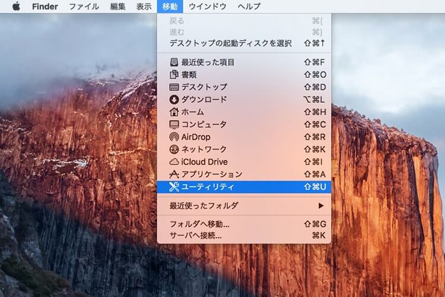This screenshot has height=297, width=445.
Task: Select the highlighted ユーティリティ entry
Action: coord(244,187)
